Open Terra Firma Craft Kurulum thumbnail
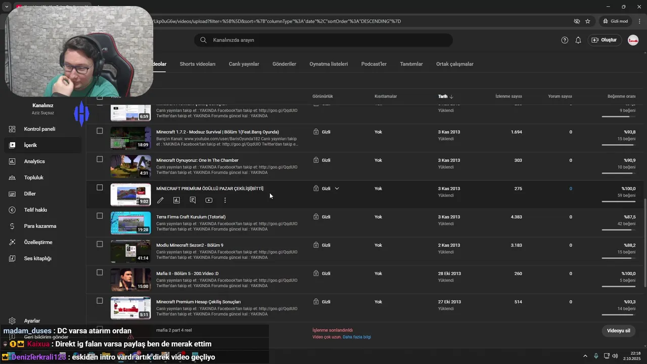Viewport: 647px width, 364px height. [131, 223]
